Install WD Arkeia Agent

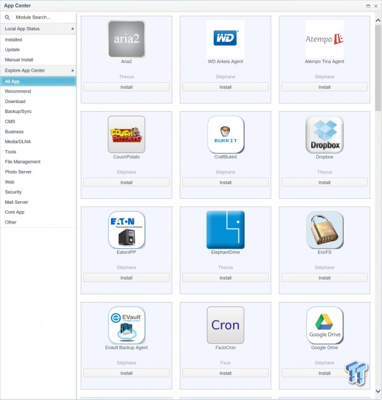click(x=226, y=87)
